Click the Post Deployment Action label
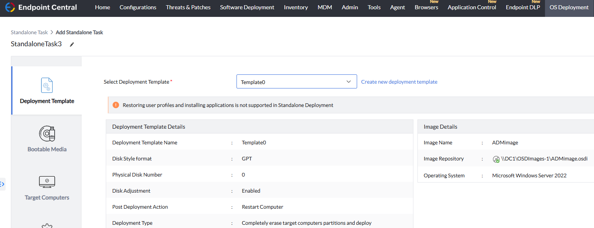 pos(140,207)
